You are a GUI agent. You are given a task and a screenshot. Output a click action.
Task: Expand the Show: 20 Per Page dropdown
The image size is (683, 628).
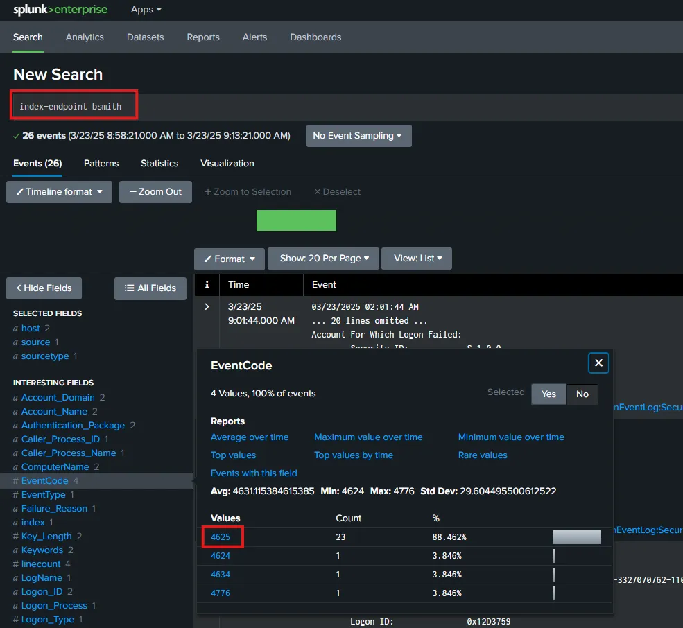pos(323,259)
